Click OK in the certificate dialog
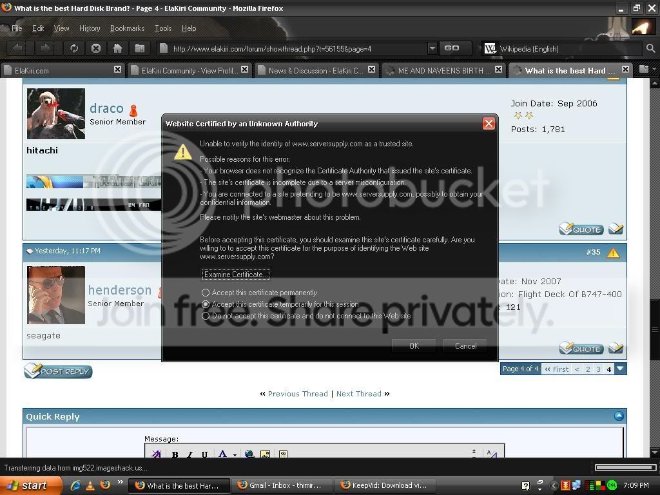Screen dimensions: 660x495 coord(414,345)
